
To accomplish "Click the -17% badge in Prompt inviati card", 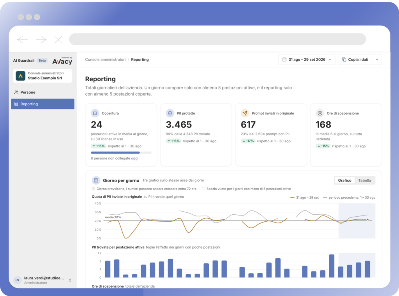I will click(248, 141).
